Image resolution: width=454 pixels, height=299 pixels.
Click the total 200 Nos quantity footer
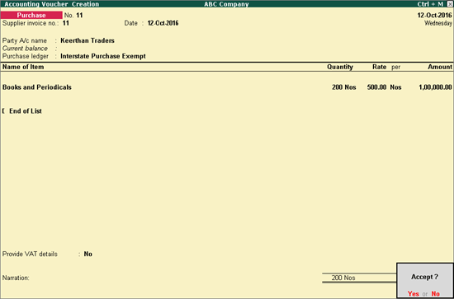[343, 278]
